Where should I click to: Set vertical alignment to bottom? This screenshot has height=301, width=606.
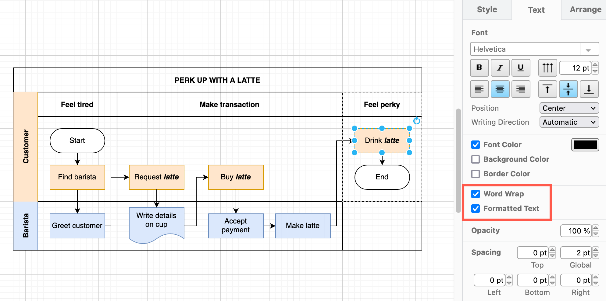click(589, 89)
